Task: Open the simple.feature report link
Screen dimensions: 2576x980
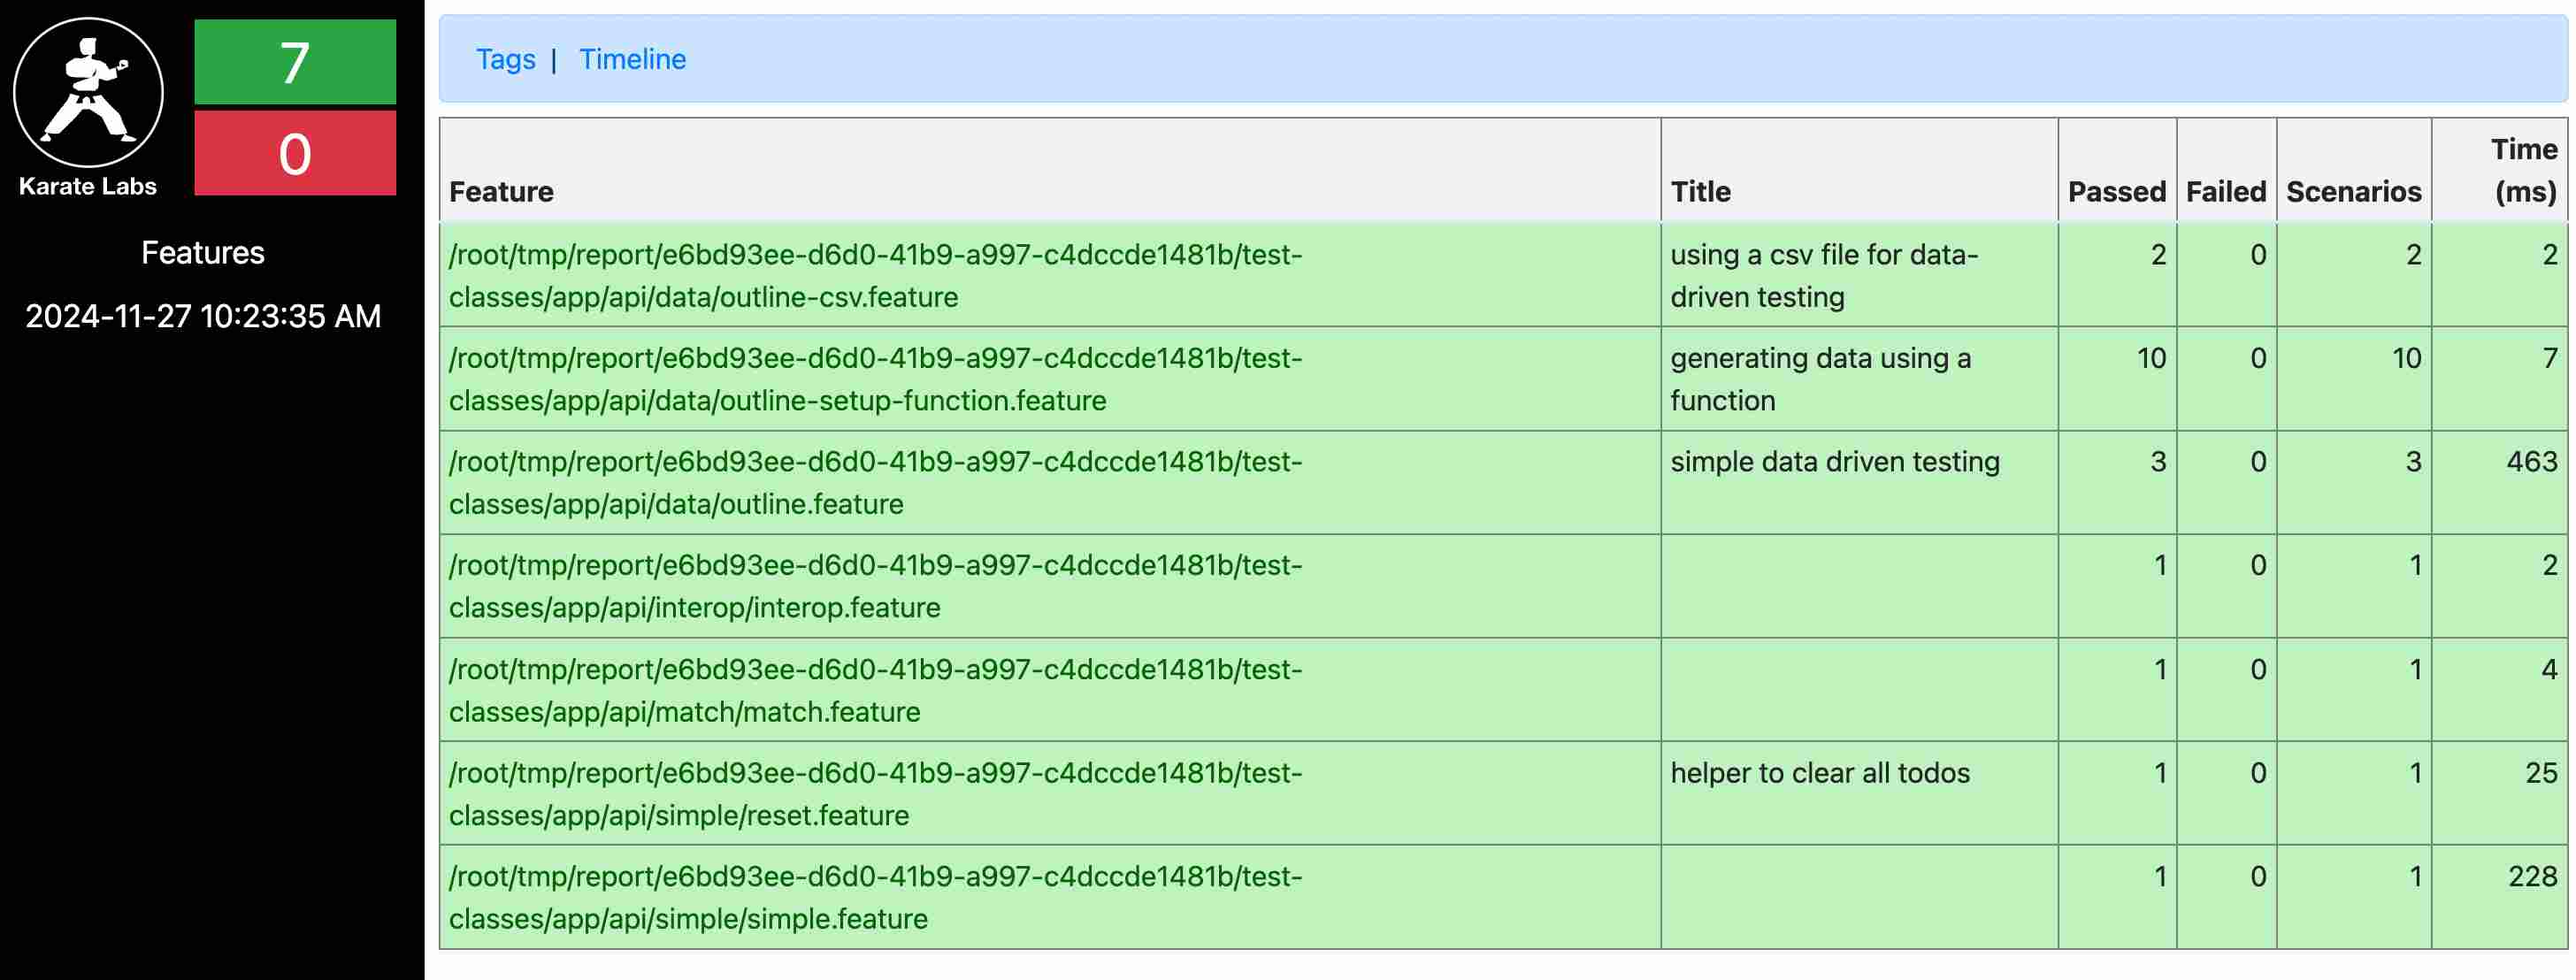Action: tap(874, 897)
